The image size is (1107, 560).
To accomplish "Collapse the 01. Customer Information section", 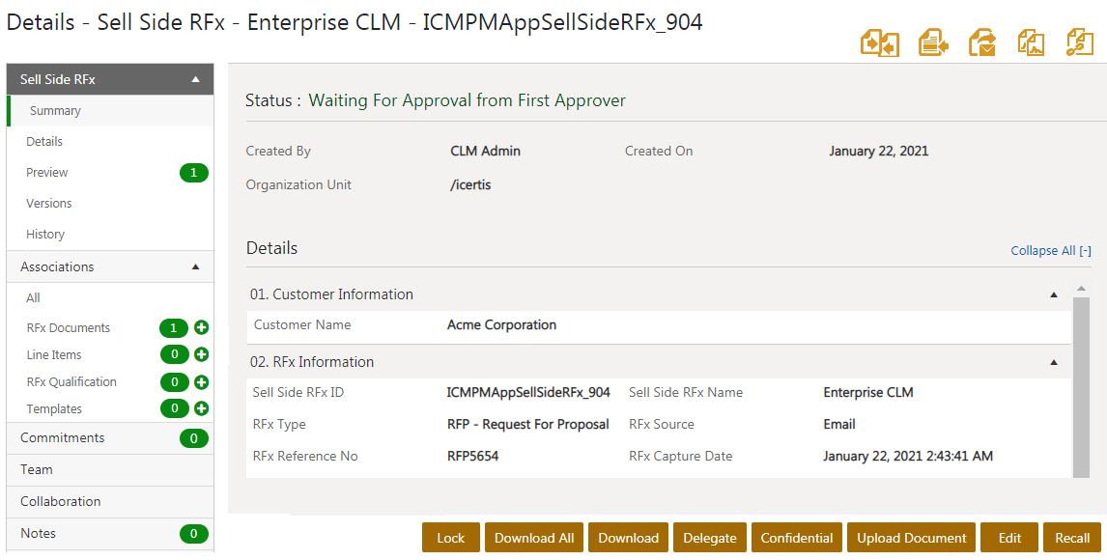I will (x=1054, y=294).
